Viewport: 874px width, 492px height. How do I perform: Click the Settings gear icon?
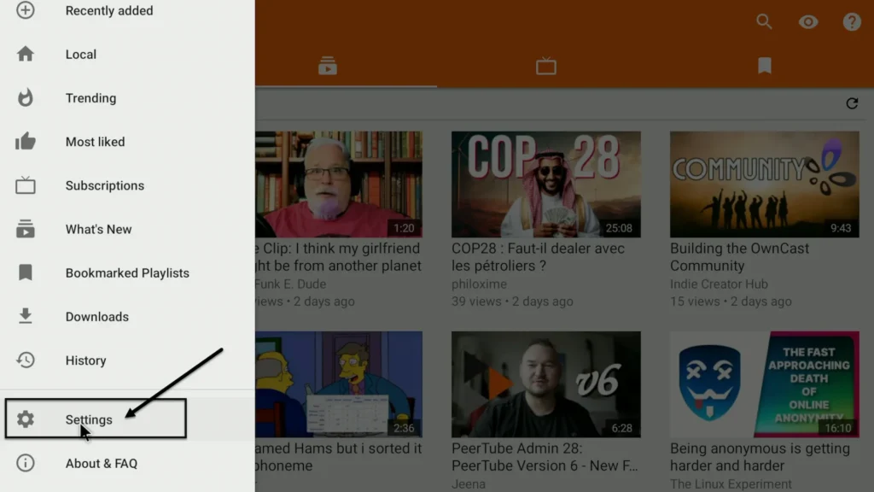(25, 419)
